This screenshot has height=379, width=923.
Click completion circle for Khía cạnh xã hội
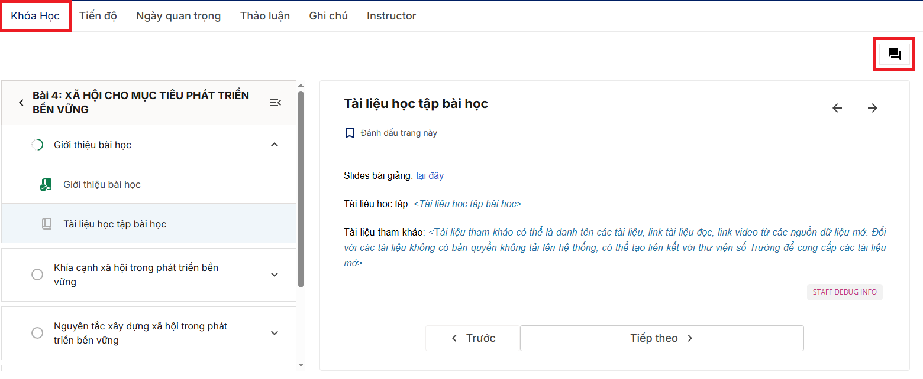37,275
